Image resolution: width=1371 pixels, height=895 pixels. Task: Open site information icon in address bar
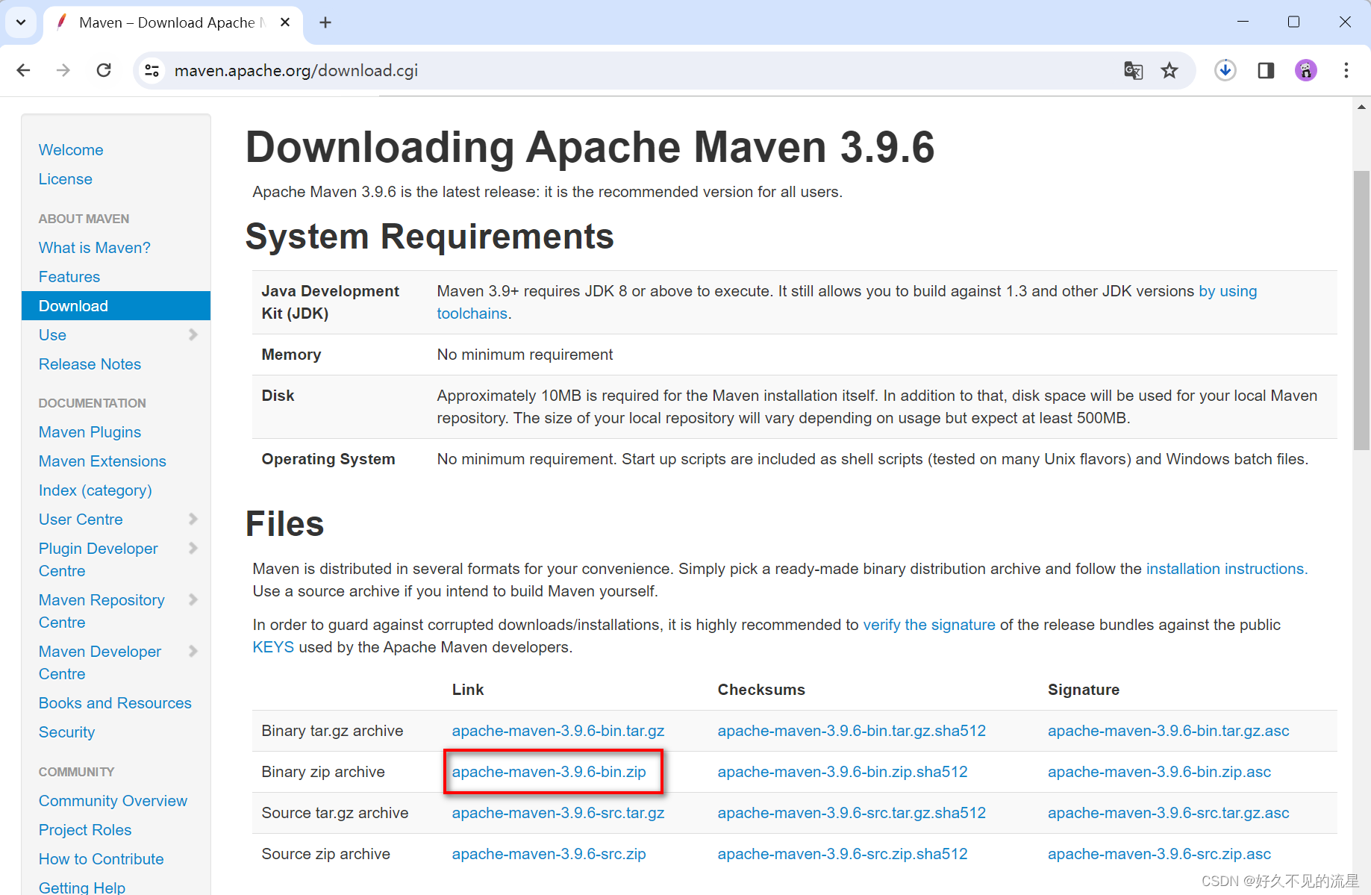tap(152, 70)
